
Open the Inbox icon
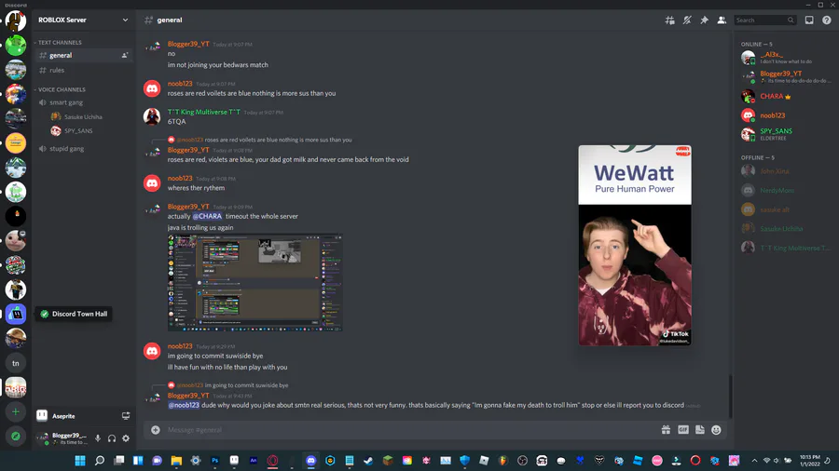[809, 20]
